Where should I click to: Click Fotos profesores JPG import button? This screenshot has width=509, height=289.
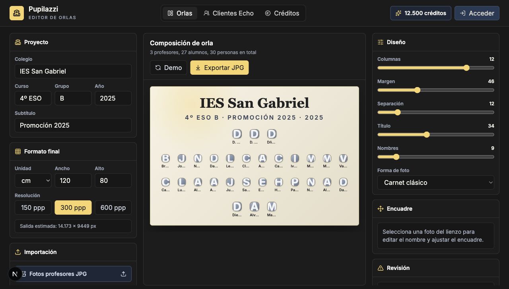click(73, 274)
